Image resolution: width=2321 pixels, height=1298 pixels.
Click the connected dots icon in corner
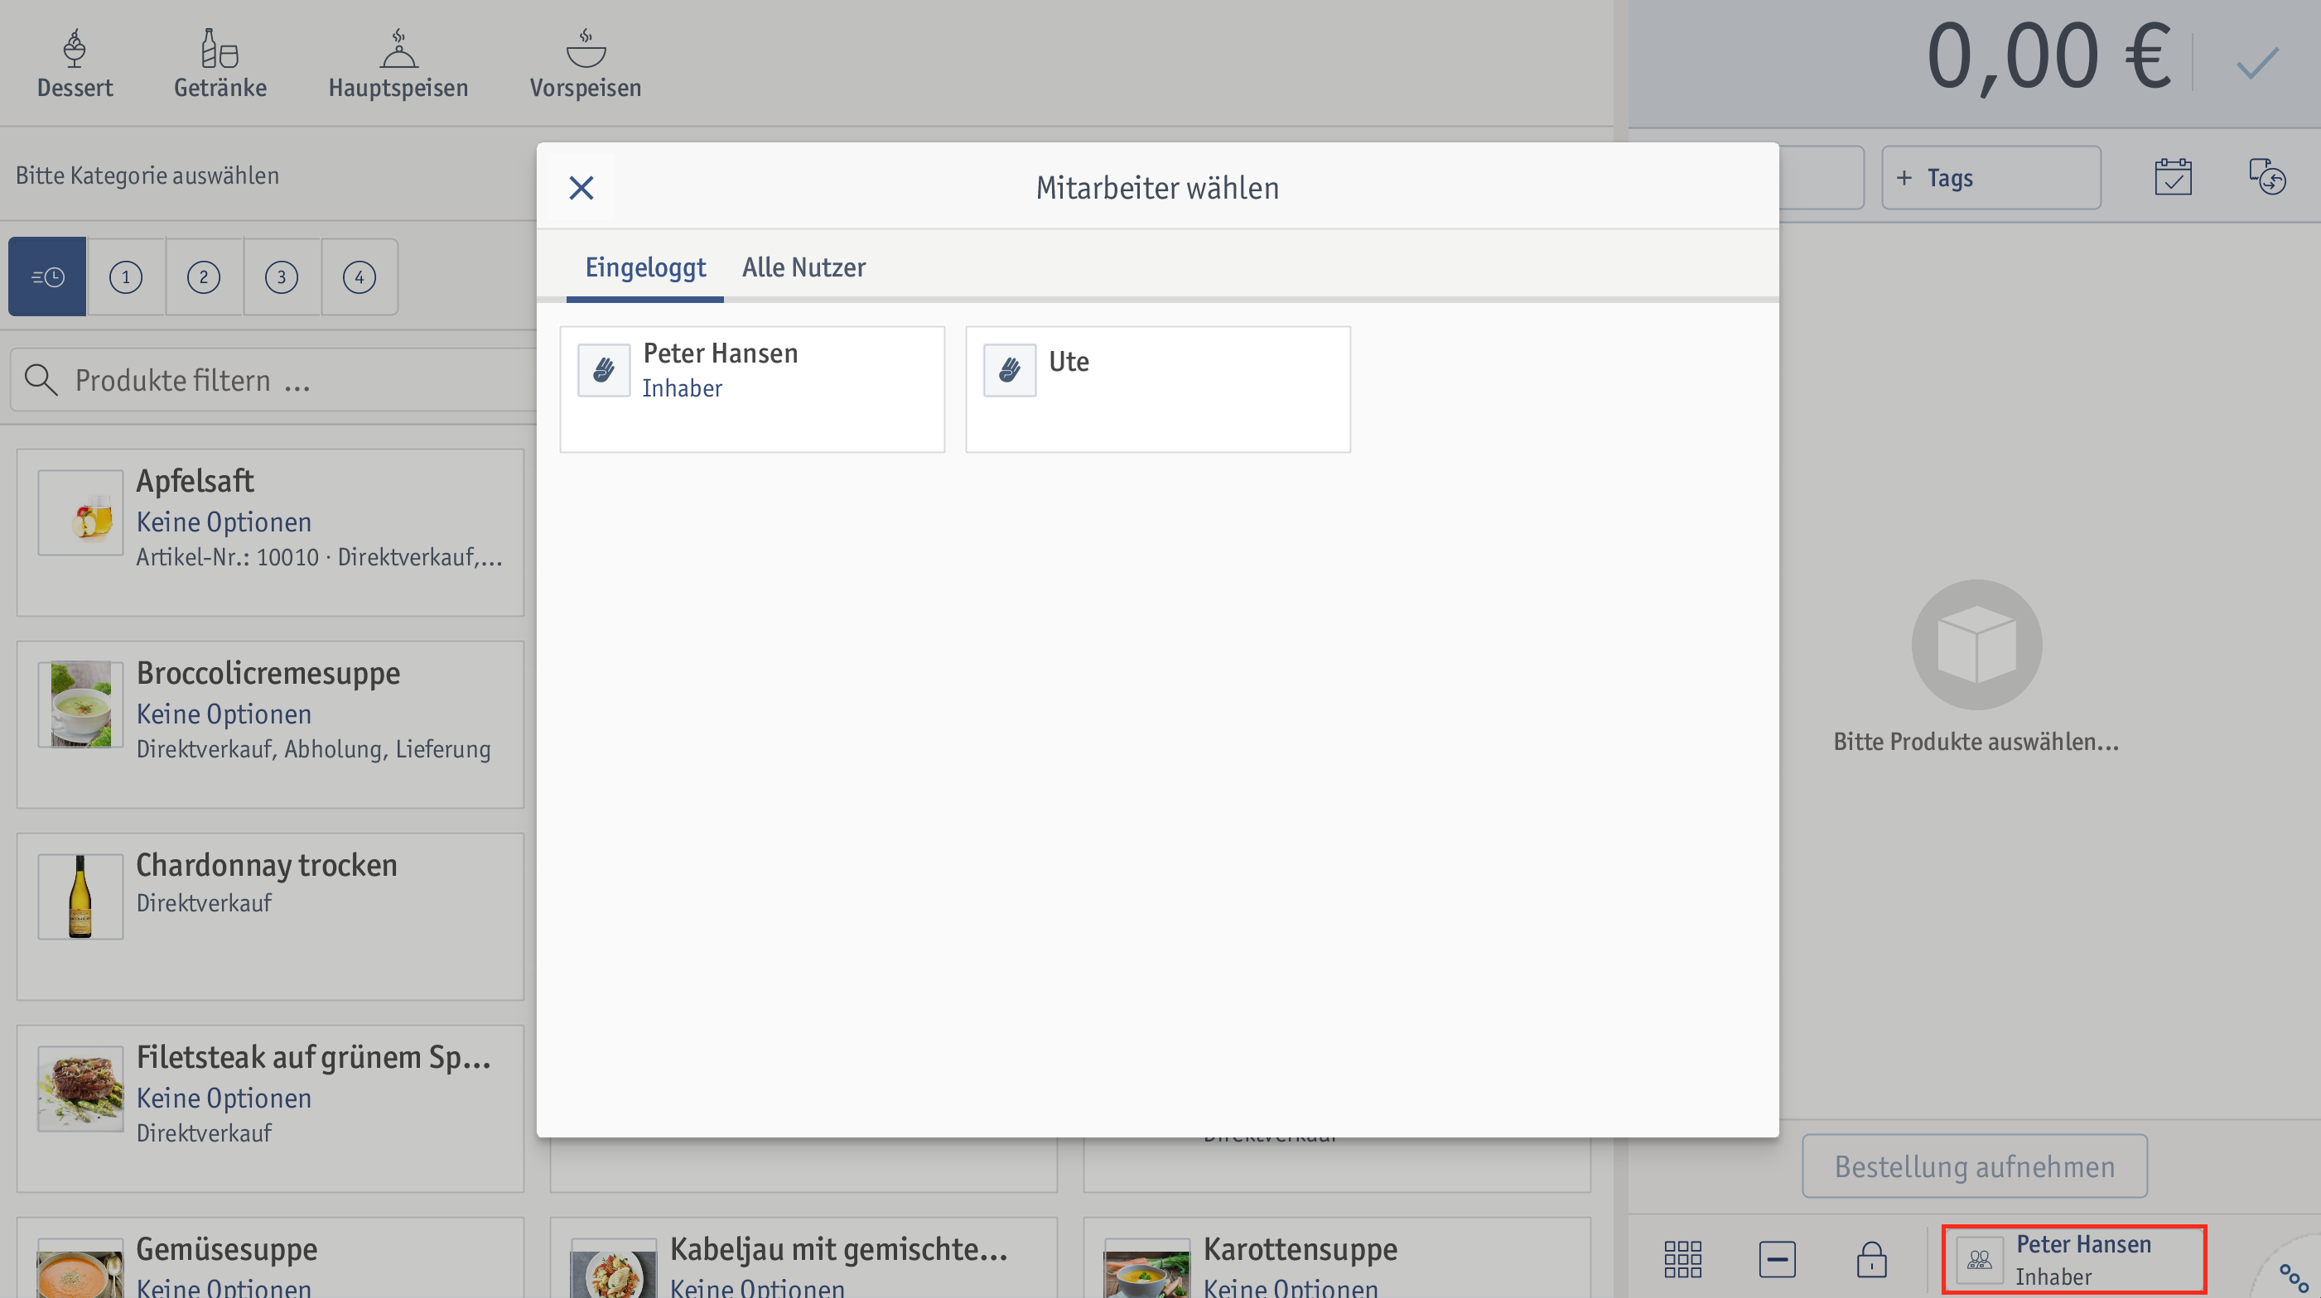2294,1276
